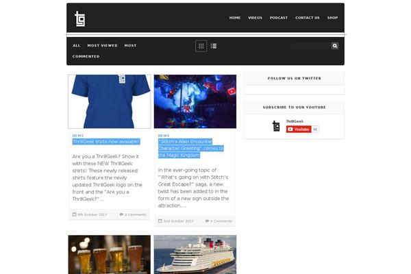Click the search magnifier button

pos(335,46)
